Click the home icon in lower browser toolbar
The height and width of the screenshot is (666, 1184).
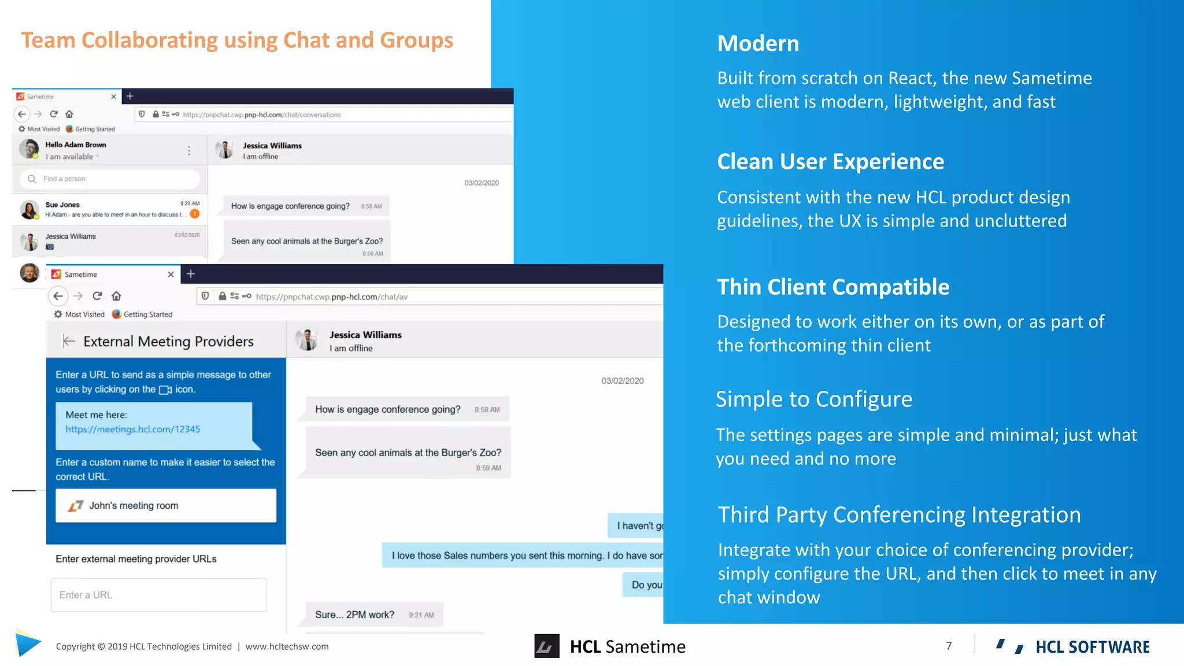point(116,296)
